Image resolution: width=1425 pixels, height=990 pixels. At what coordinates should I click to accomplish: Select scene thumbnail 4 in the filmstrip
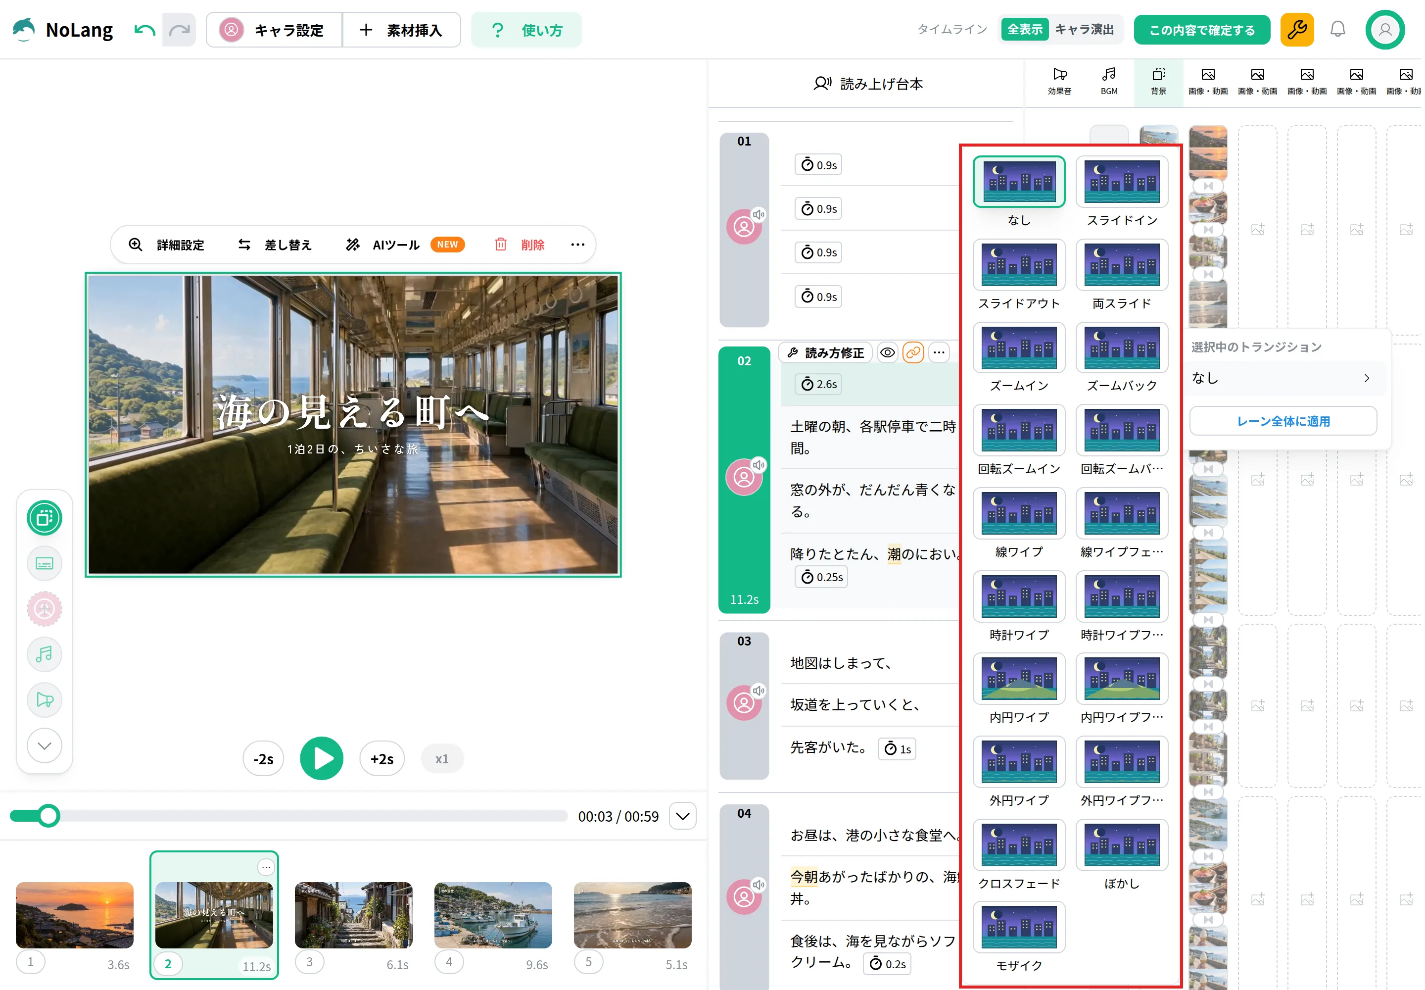coord(492,915)
